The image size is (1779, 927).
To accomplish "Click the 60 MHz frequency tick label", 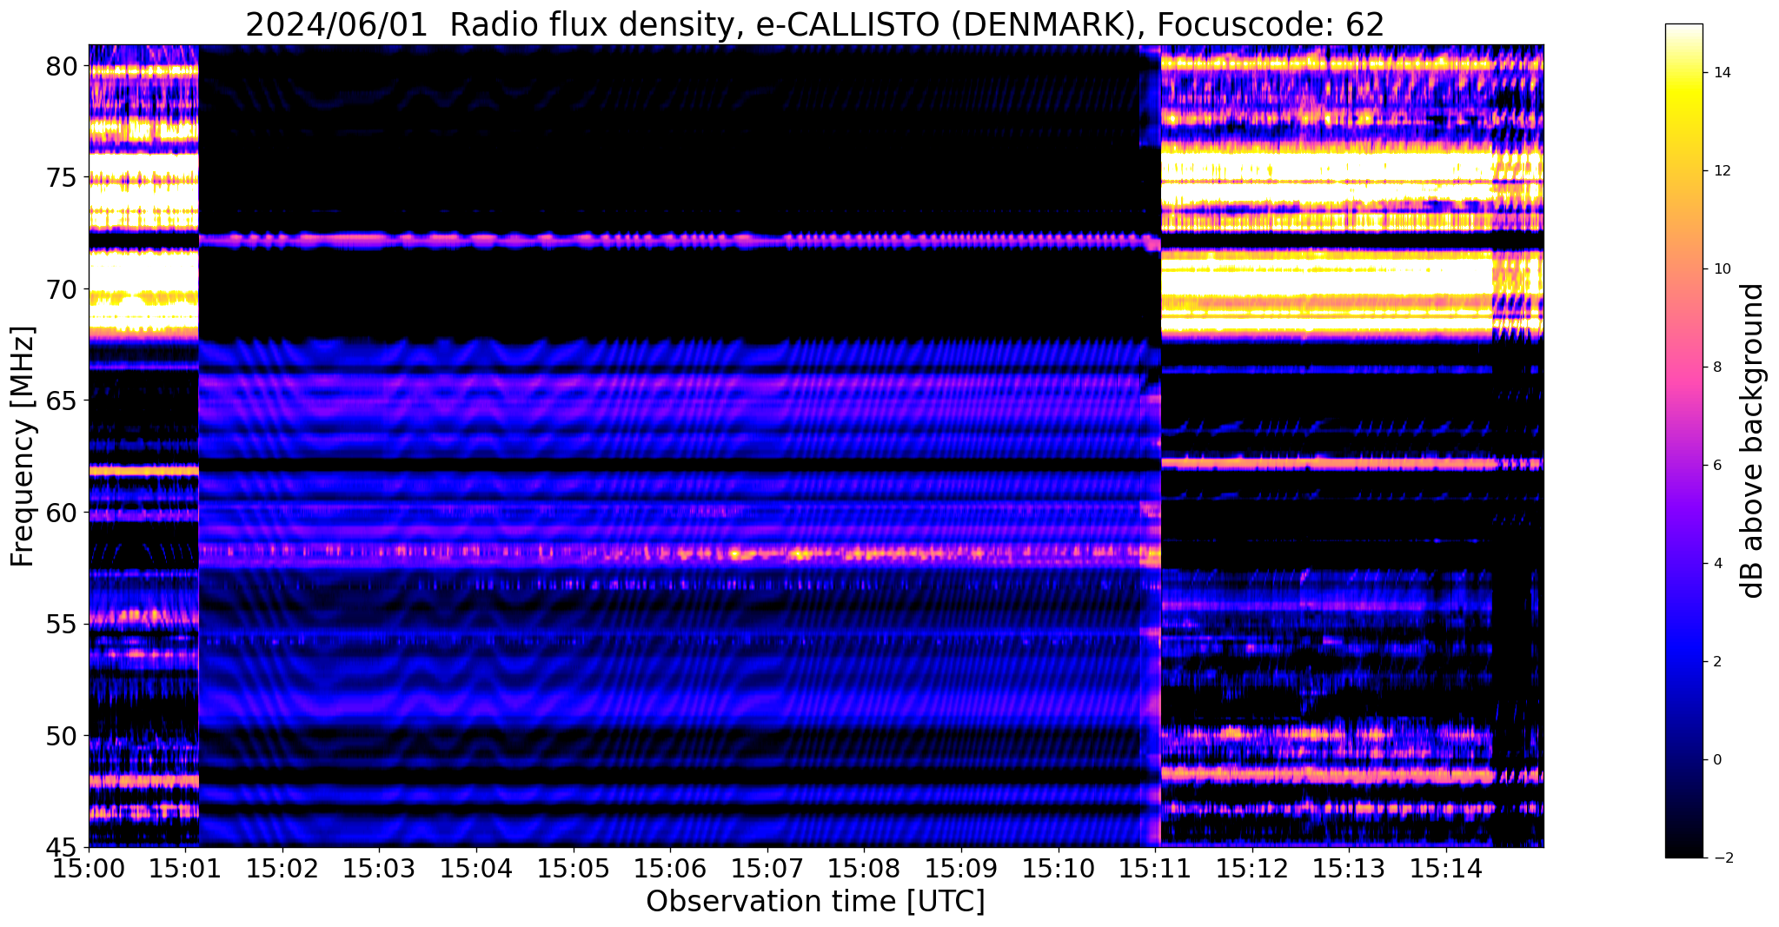I will point(63,513).
